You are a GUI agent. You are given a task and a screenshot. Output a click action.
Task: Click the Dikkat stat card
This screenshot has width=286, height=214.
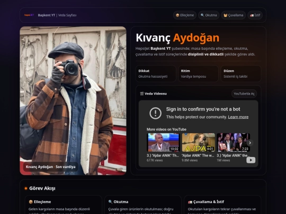(156, 73)
